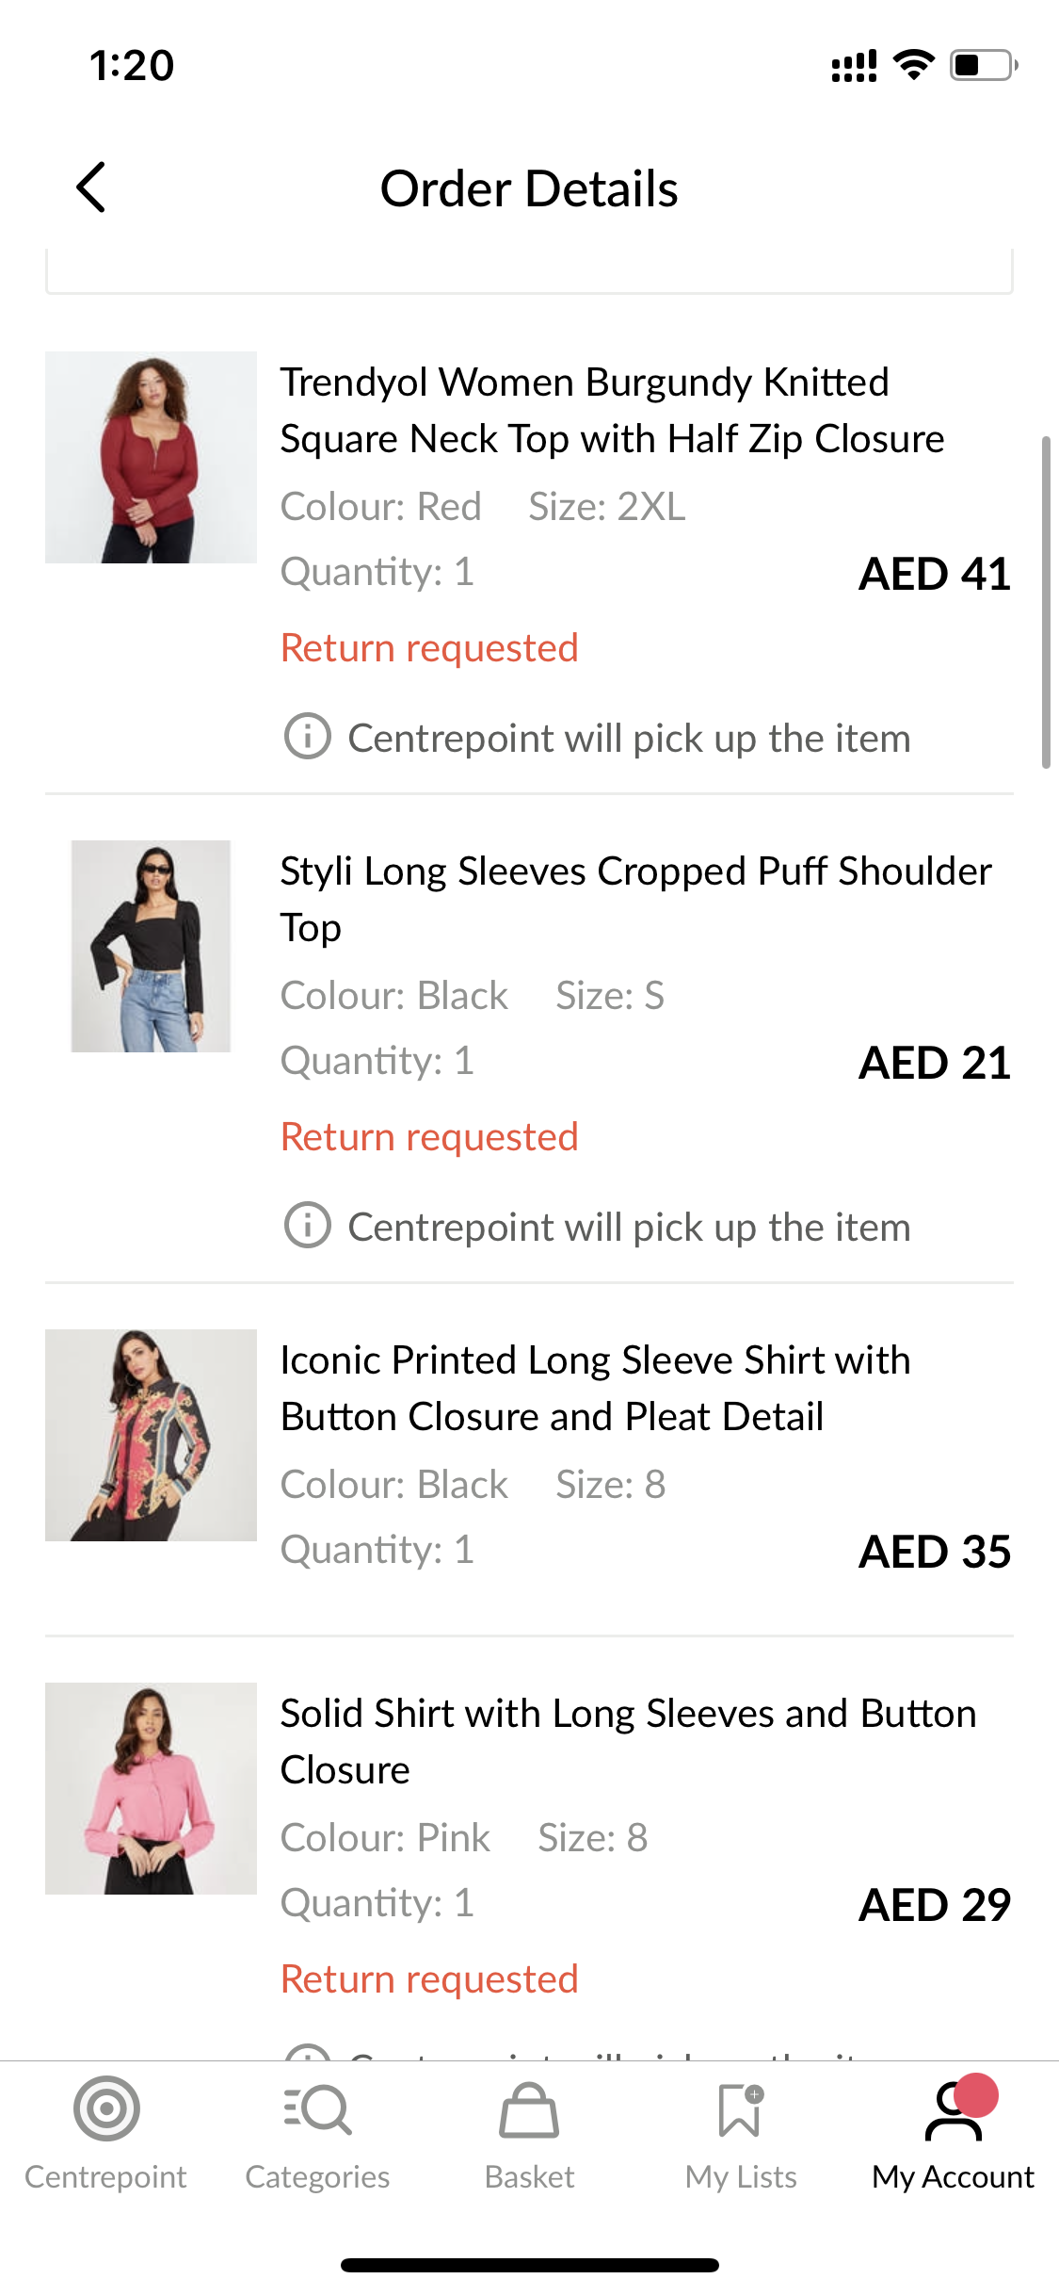Screen dimensions: 1059x2295
Task: Open Solid Shirt with Long Sleeves title
Action: pos(628,1741)
